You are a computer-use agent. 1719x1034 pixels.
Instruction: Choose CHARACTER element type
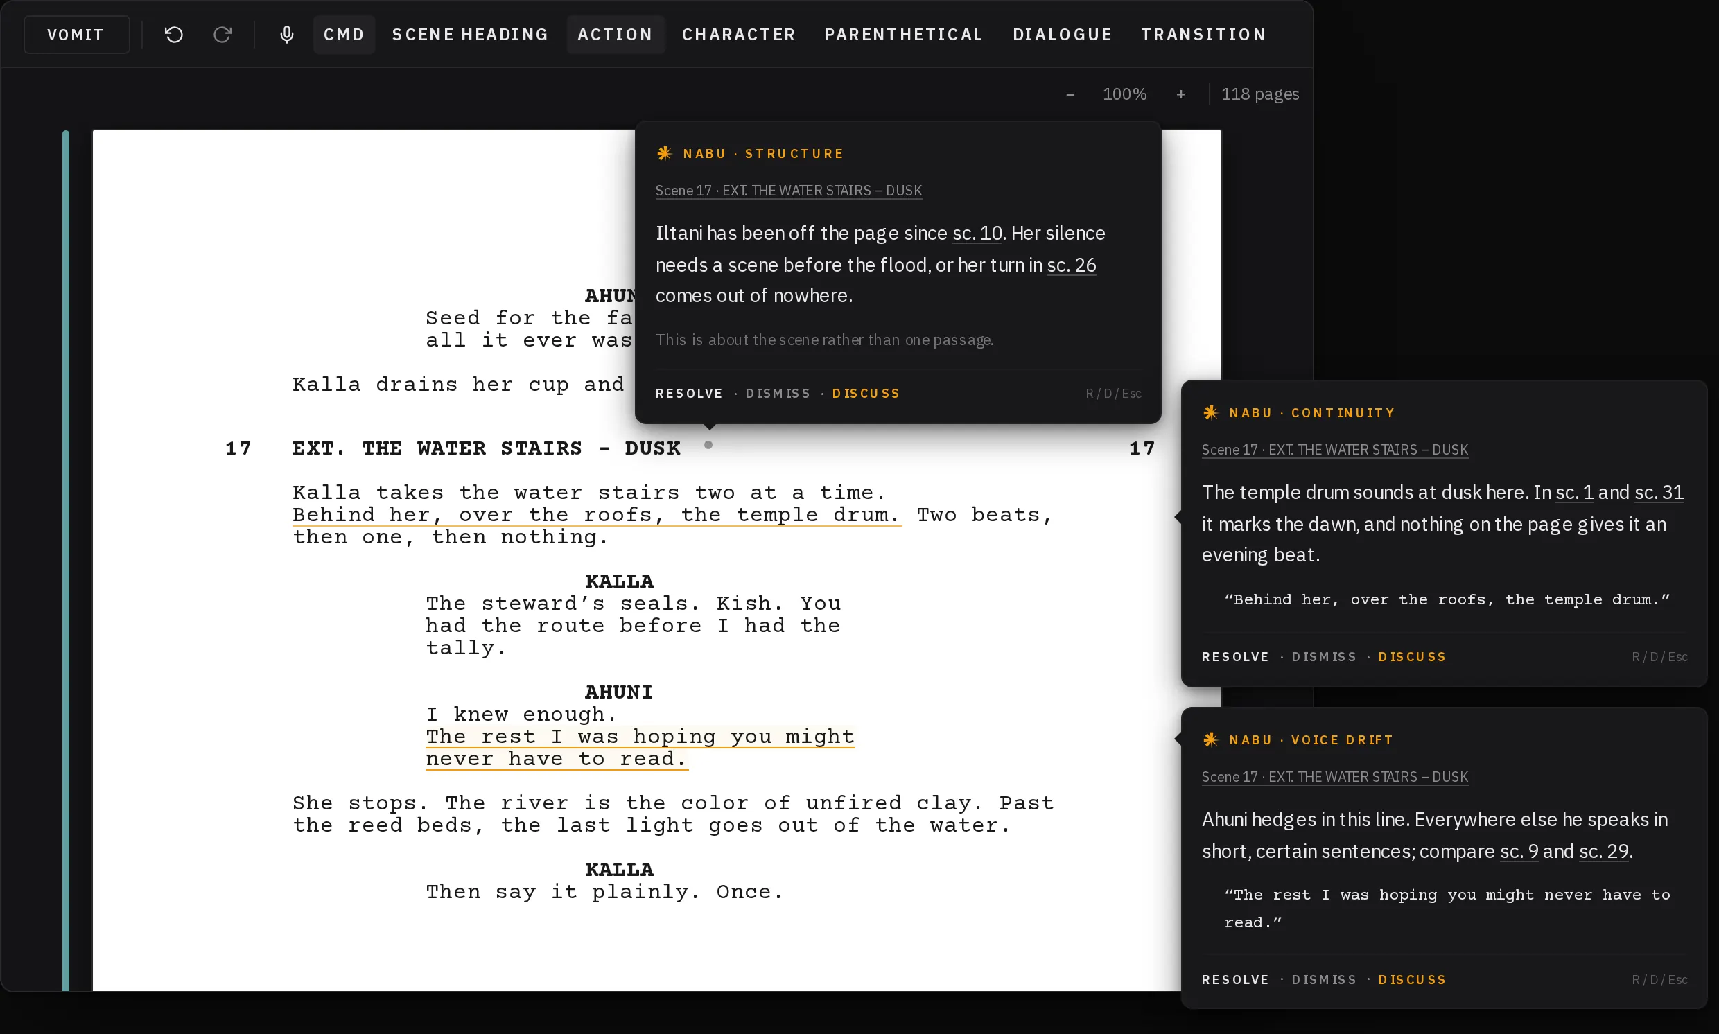point(739,34)
